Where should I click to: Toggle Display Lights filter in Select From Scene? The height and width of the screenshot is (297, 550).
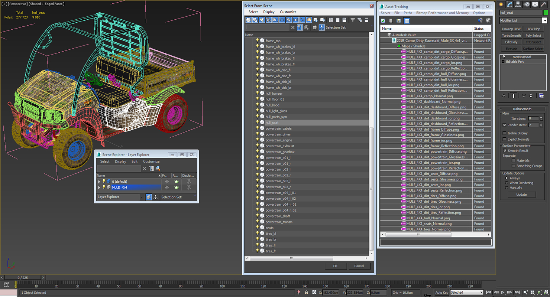pos(262,20)
